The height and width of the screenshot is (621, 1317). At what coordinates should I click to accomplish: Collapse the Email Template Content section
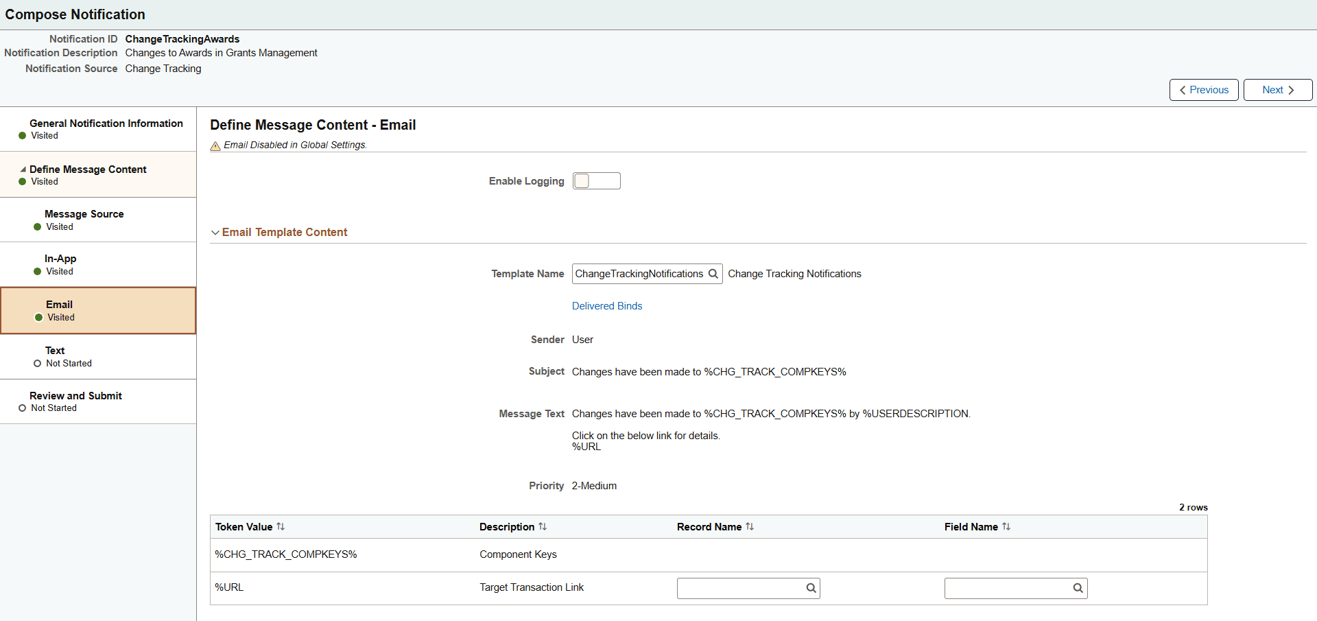(215, 232)
